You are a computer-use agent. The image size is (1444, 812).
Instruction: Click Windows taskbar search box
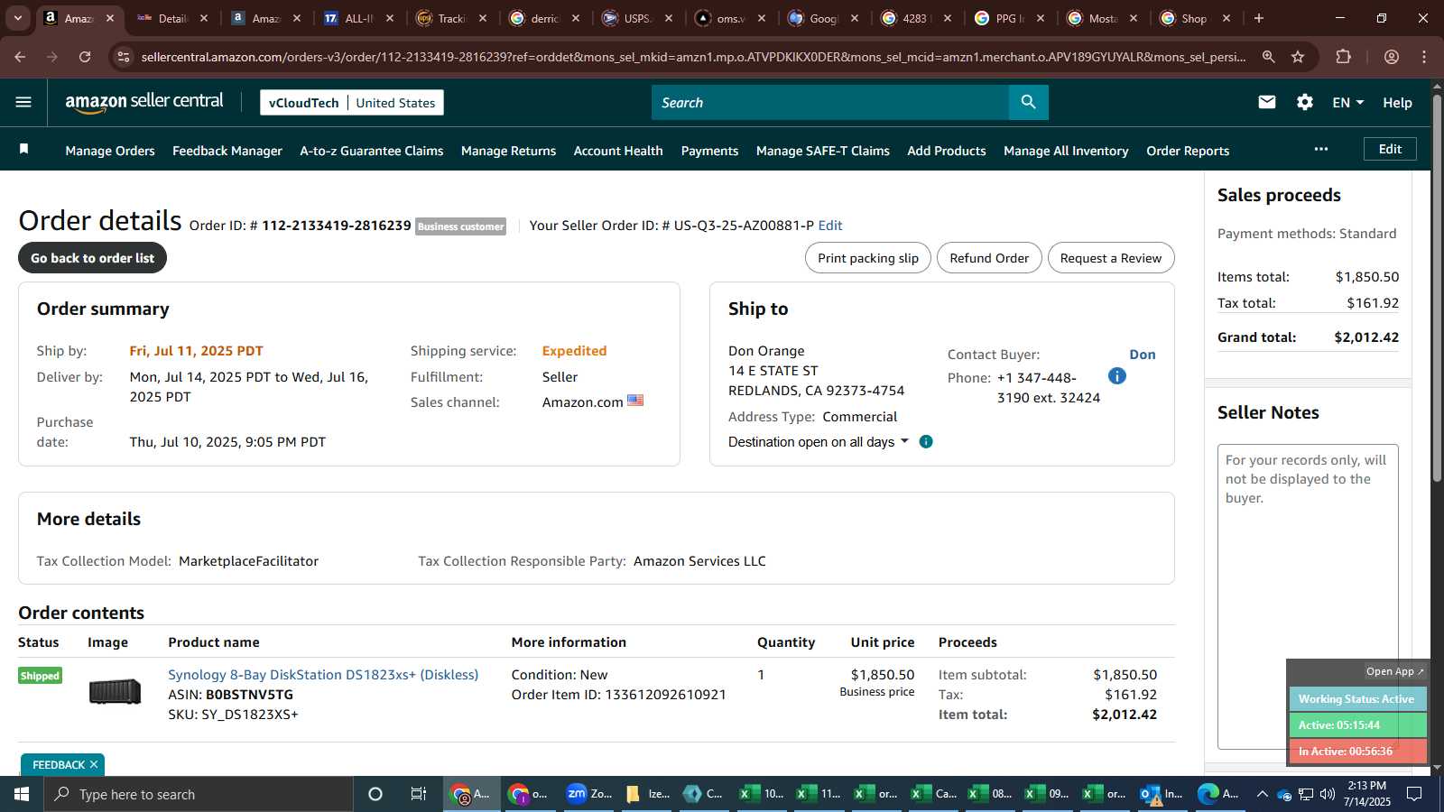click(x=199, y=794)
